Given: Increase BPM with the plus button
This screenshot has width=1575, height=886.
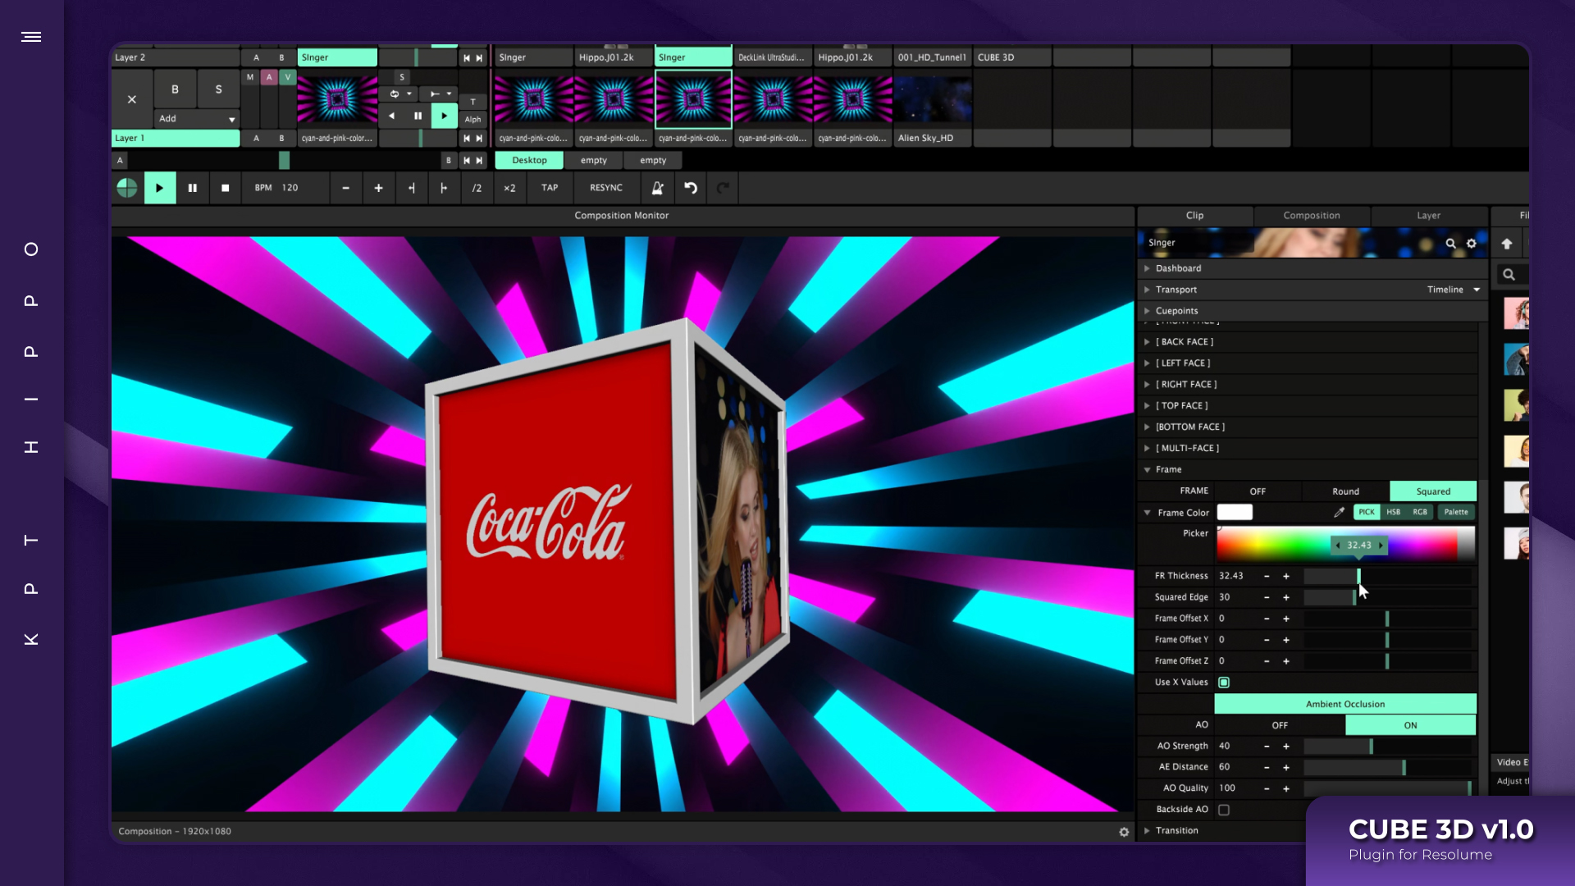Looking at the screenshot, I should [x=379, y=188].
